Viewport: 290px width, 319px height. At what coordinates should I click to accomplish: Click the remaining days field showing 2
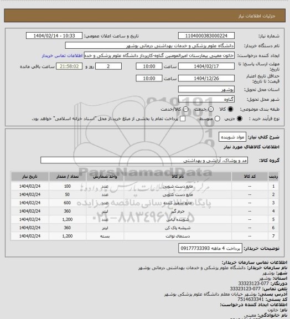[x=108, y=66]
